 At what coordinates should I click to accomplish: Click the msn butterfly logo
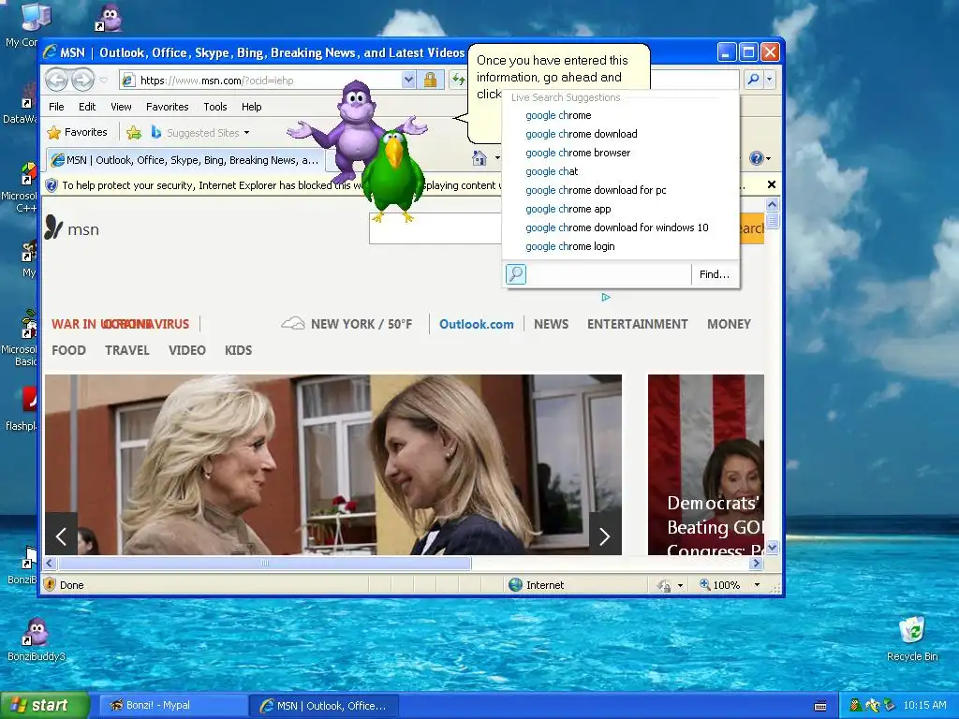(53, 228)
